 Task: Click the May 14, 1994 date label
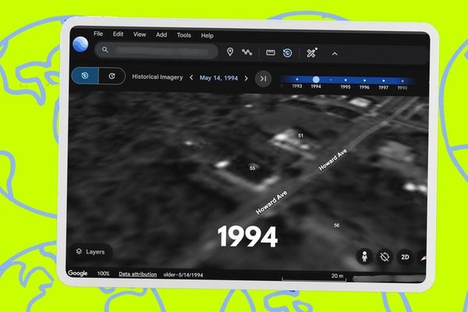(x=218, y=78)
